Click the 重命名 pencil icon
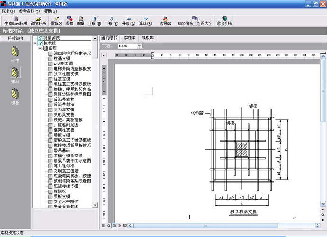Screen dimensions: 327x237 click(56, 21)
